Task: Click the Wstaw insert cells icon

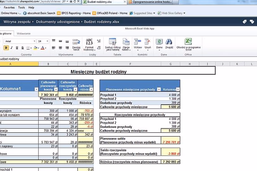Action: [x=138, y=42]
